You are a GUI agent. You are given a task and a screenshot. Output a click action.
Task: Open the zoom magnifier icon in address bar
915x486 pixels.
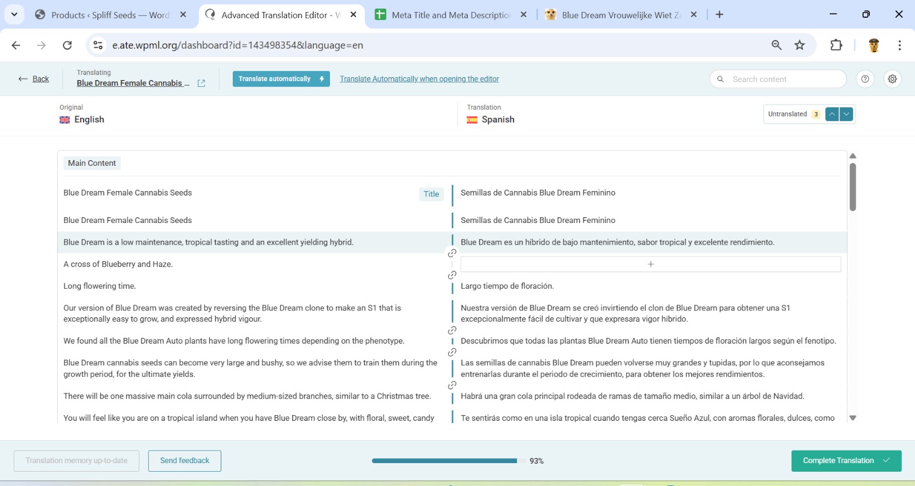coord(777,45)
